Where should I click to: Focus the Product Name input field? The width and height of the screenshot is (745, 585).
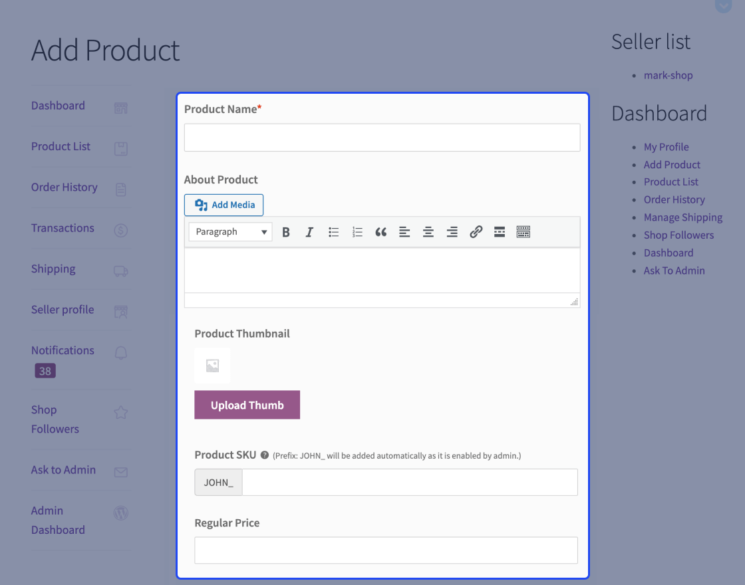pyautogui.click(x=382, y=138)
